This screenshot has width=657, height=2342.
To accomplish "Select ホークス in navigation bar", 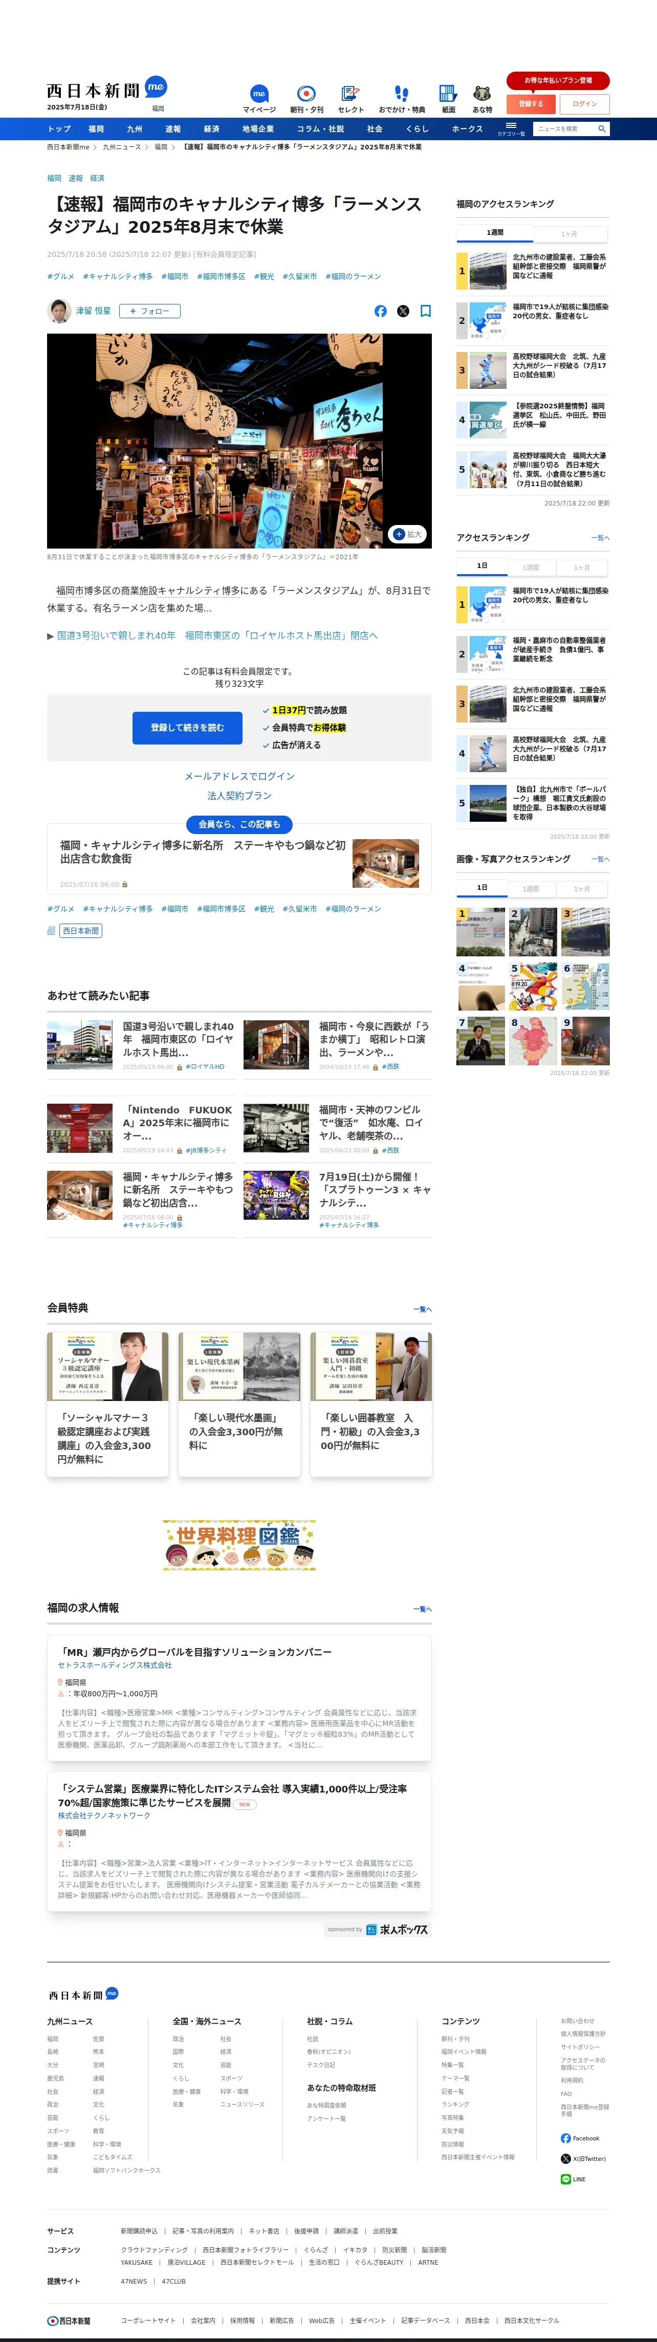I will tap(467, 129).
